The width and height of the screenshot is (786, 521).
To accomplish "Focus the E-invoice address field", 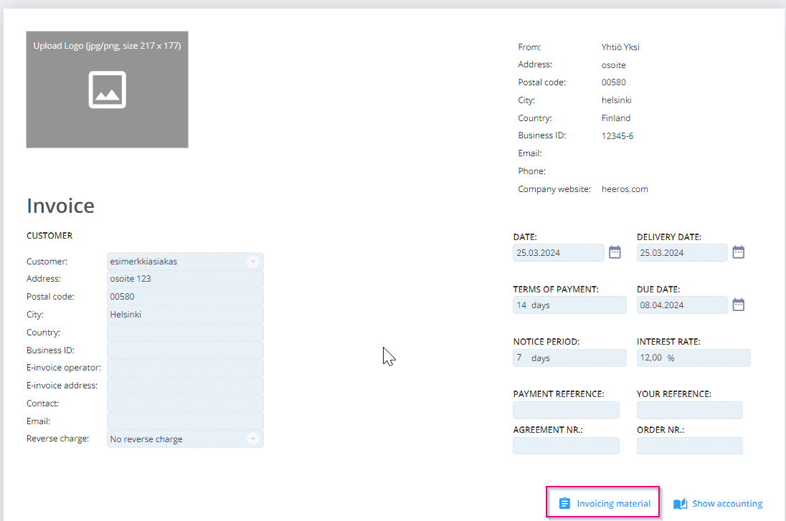I will [185, 386].
